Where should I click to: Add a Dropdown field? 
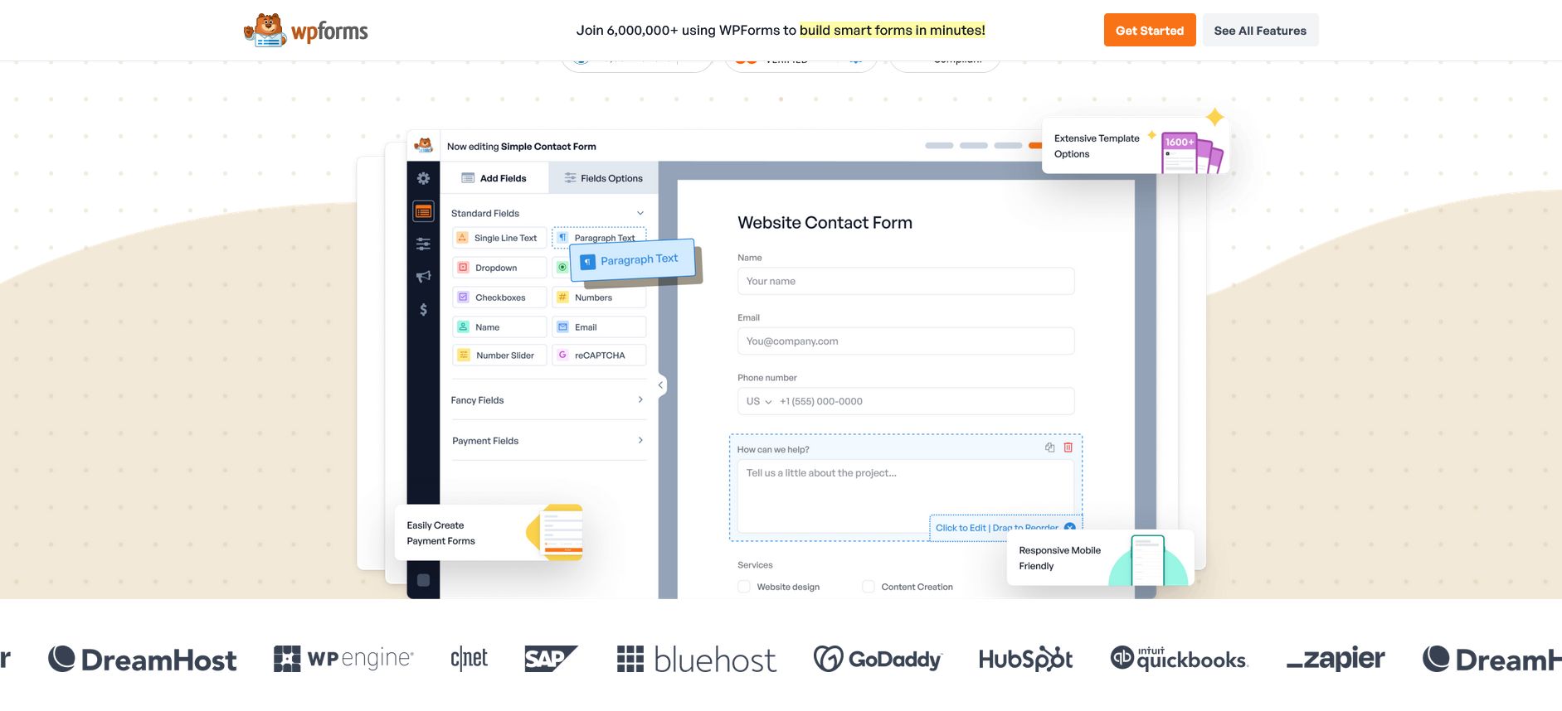(x=499, y=268)
